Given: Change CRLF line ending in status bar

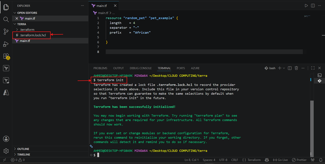Looking at the screenshot, I should 235,160.
